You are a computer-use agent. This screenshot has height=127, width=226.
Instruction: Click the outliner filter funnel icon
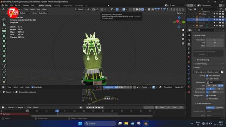(221, 9)
